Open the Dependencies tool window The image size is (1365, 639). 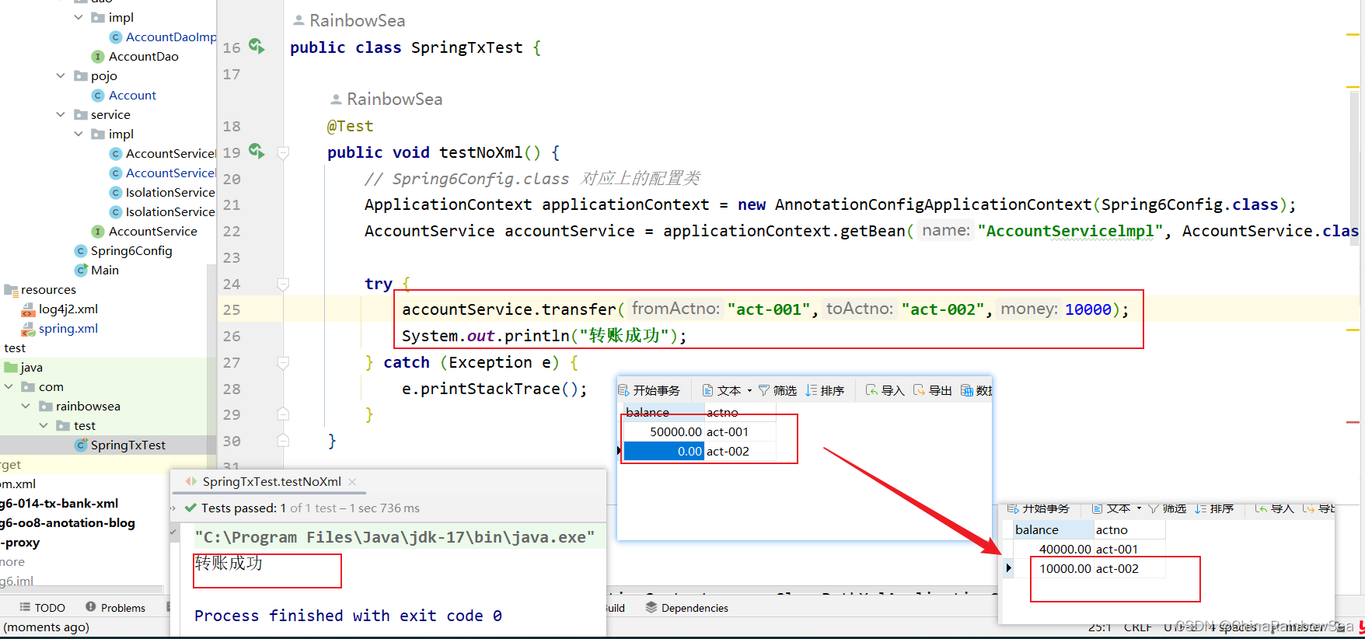687,608
